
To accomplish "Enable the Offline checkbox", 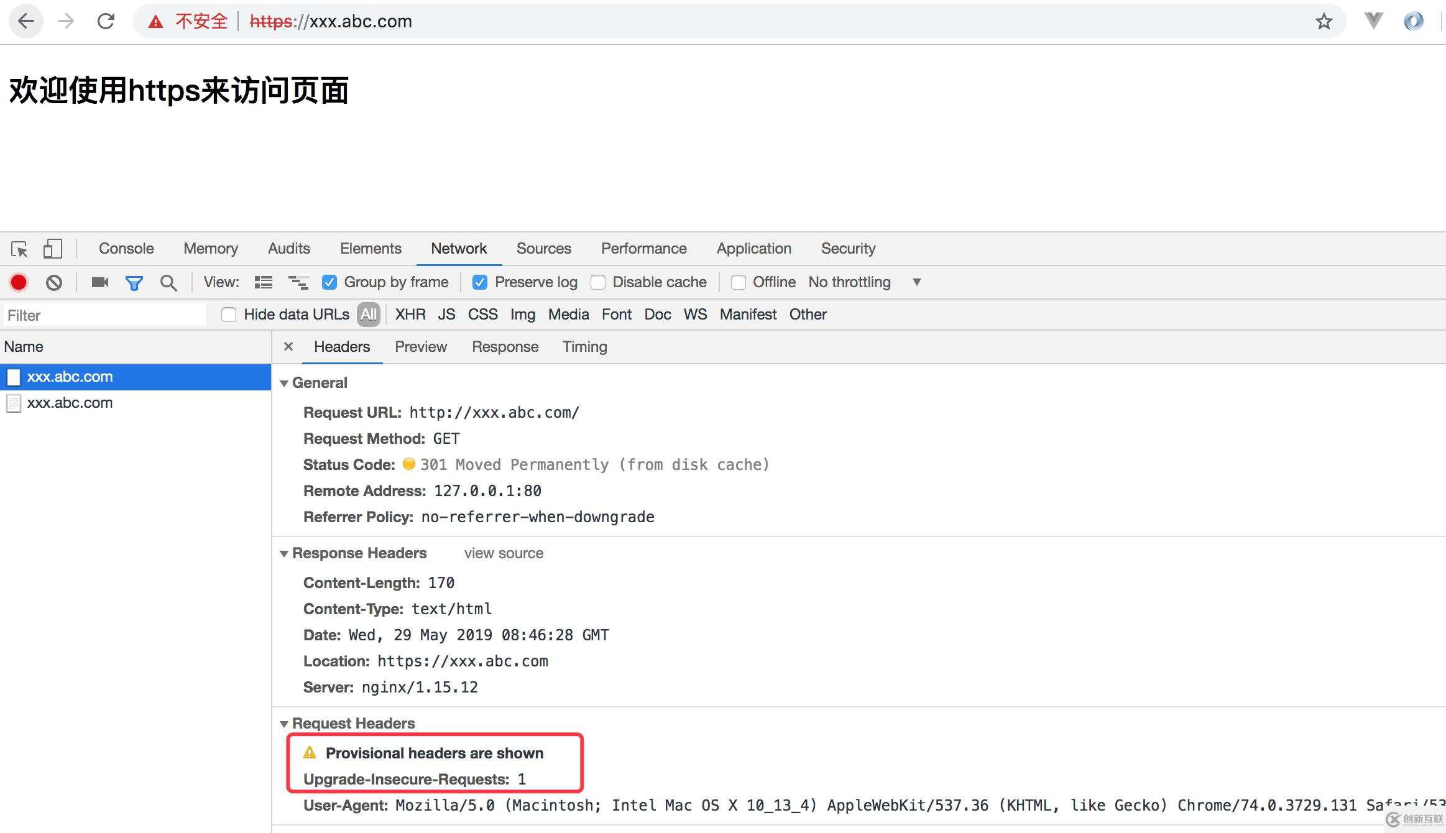I will [x=737, y=282].
